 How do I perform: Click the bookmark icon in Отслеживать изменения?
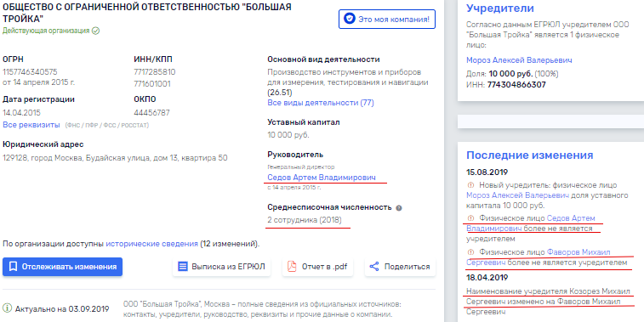[13, 267]
